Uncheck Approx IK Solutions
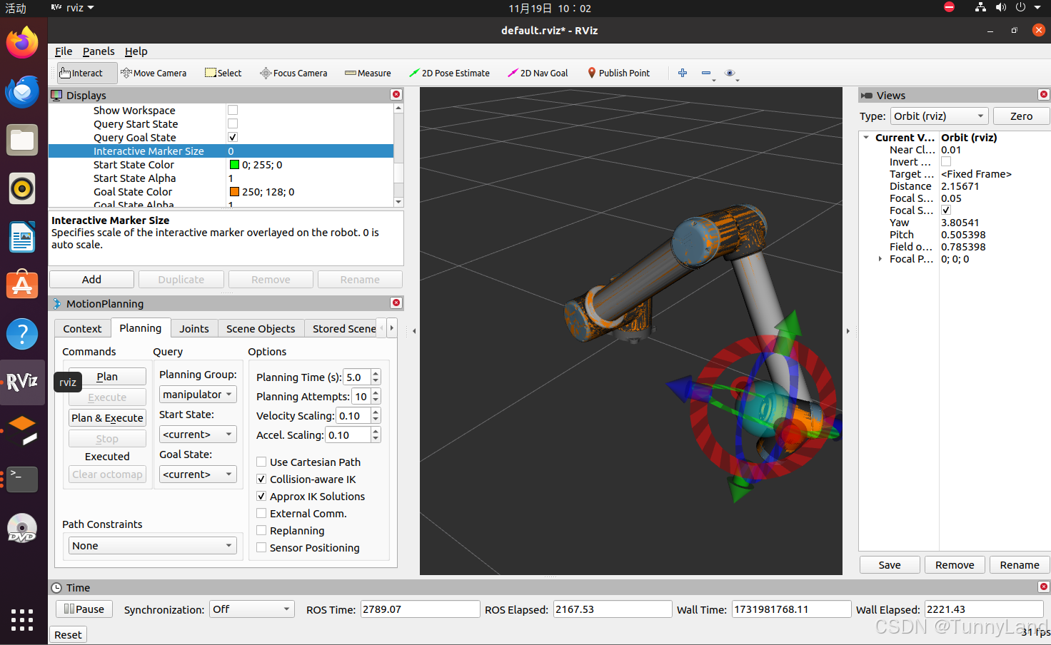This screenshot has width=1051, height=645. [x=261, y=496]
